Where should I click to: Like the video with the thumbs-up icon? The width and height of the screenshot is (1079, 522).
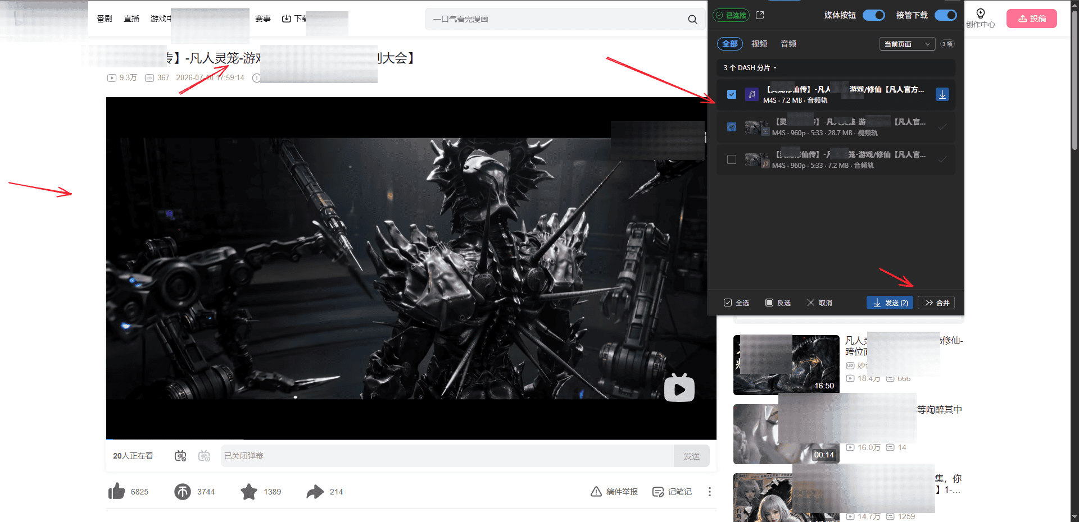click(x=116, y=491)
